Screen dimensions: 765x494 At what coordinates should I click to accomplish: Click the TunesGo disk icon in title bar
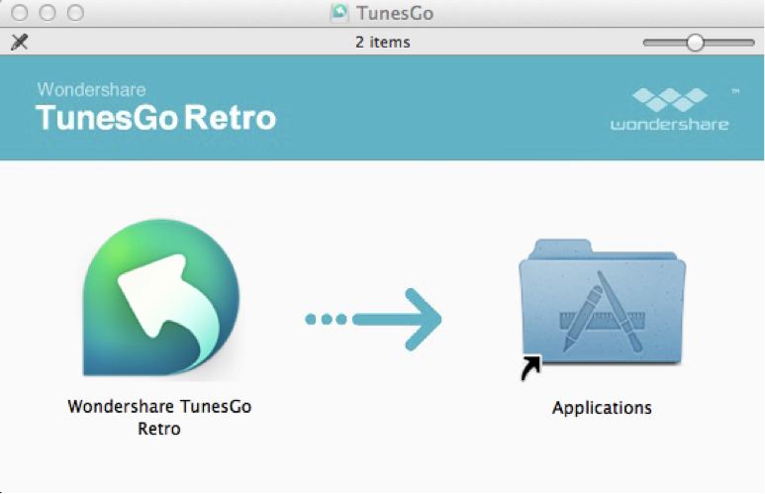pyautogui.click(x=339, y=13)
